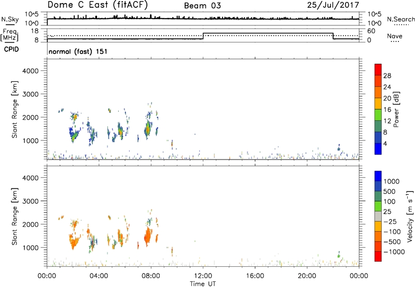Click the '28' label on the Power colorbar
The image size is (415, 287).
click(387, 76)
